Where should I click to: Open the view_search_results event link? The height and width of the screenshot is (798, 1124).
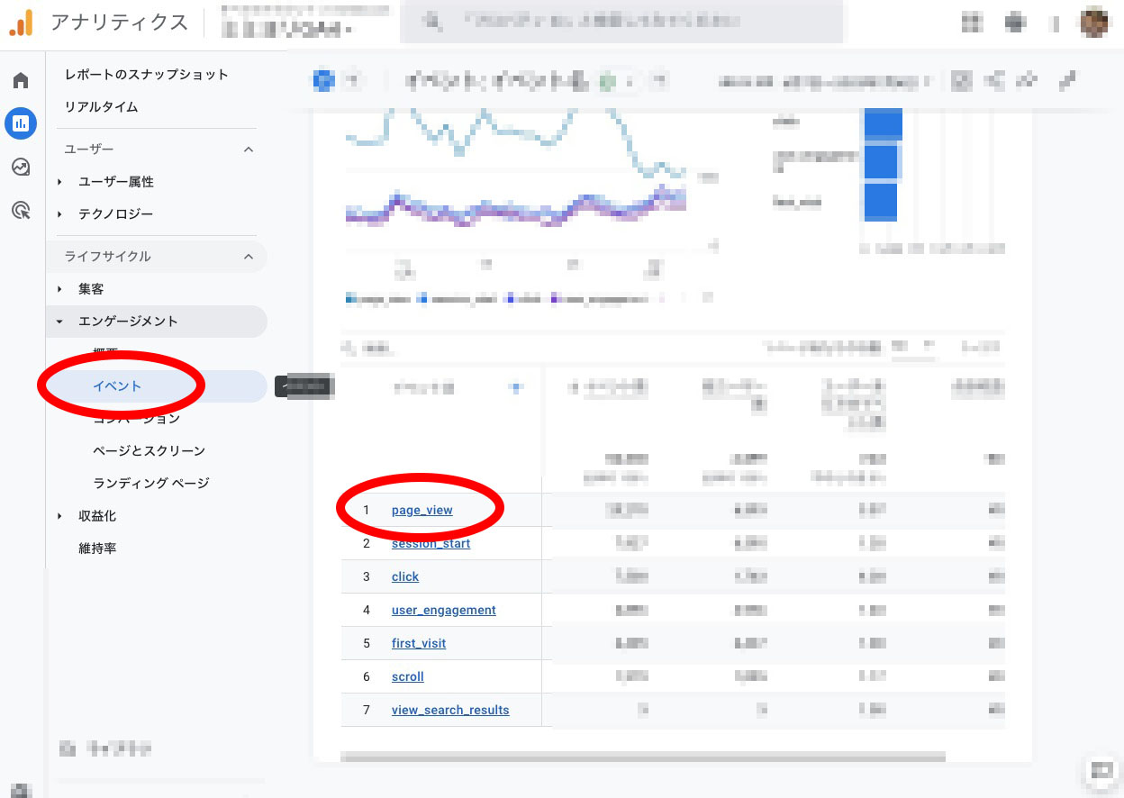(x=450, y=711)
